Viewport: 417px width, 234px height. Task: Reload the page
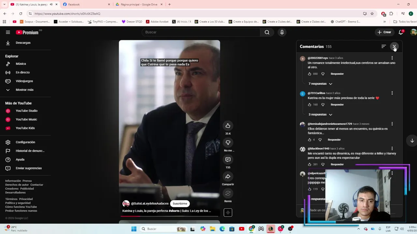pyautogui.click(x=21, y=14)
